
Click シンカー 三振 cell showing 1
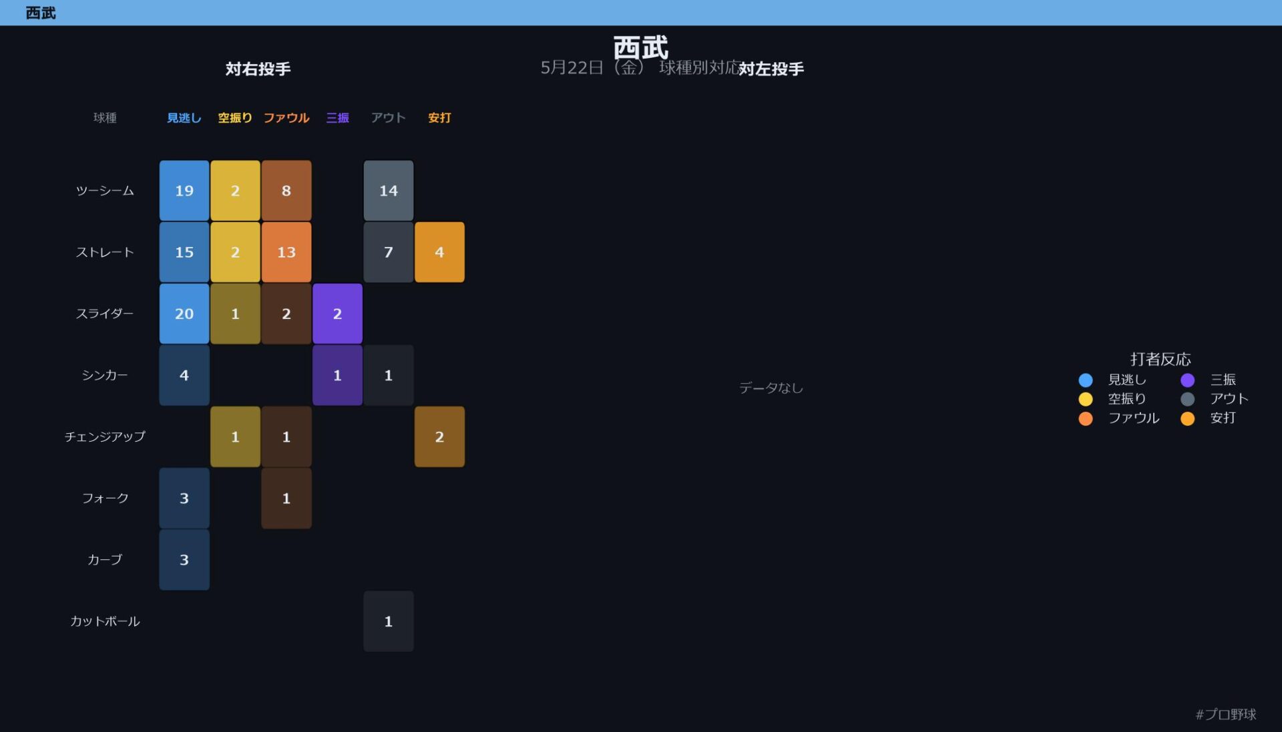(337, 375)
